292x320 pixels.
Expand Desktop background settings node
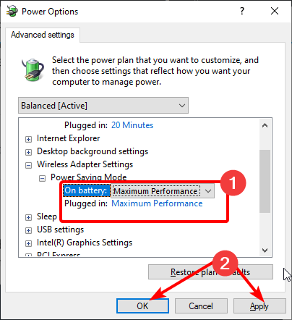(28, 152)
